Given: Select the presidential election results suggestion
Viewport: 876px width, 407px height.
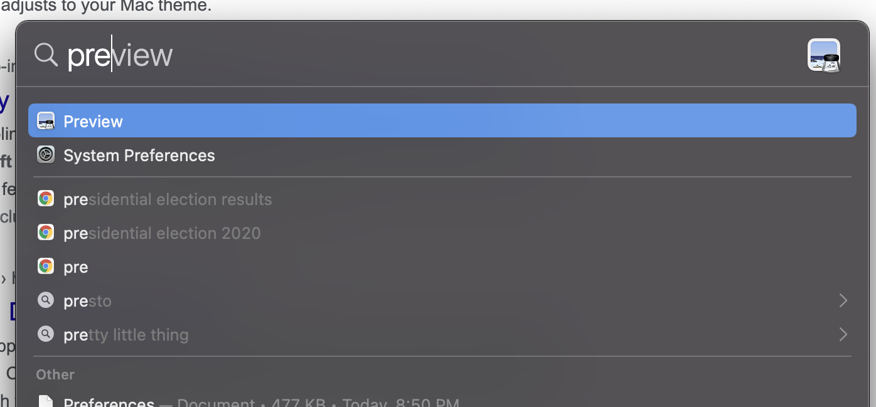Looking at the screenshot, I should click(x=168, y=199).
